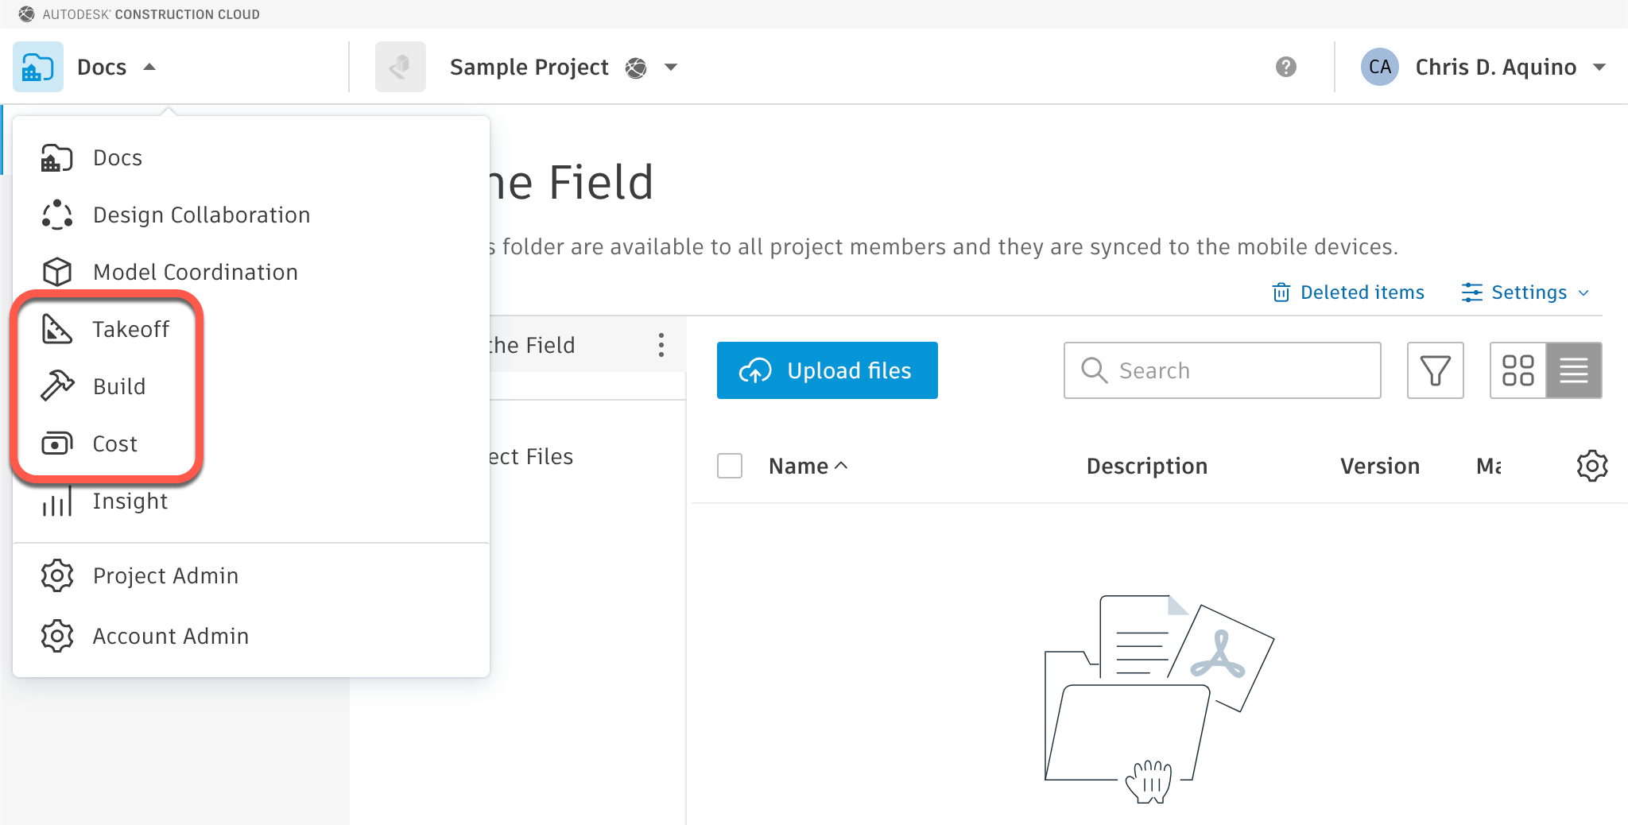The image size is (1628, 825).
Task: Click the Cost module icon
Action: pos(55,443)
